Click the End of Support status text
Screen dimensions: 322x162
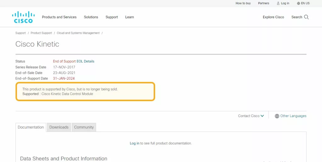[64, 61]
